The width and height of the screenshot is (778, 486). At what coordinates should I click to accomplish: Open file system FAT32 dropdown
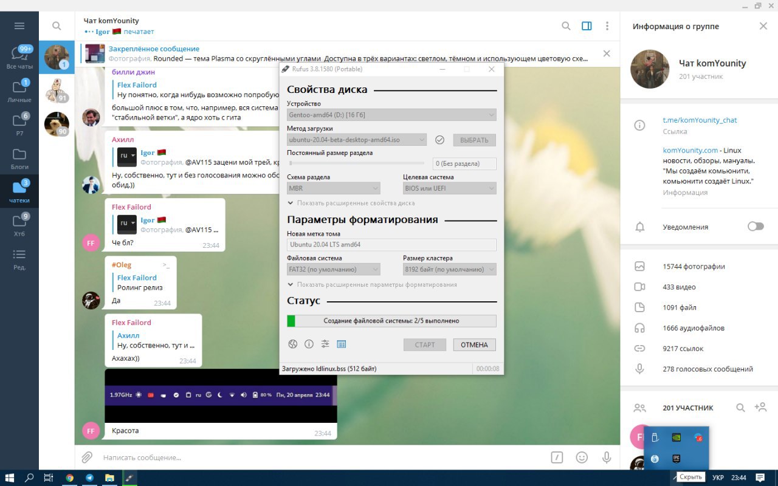(x=333, y=269)
